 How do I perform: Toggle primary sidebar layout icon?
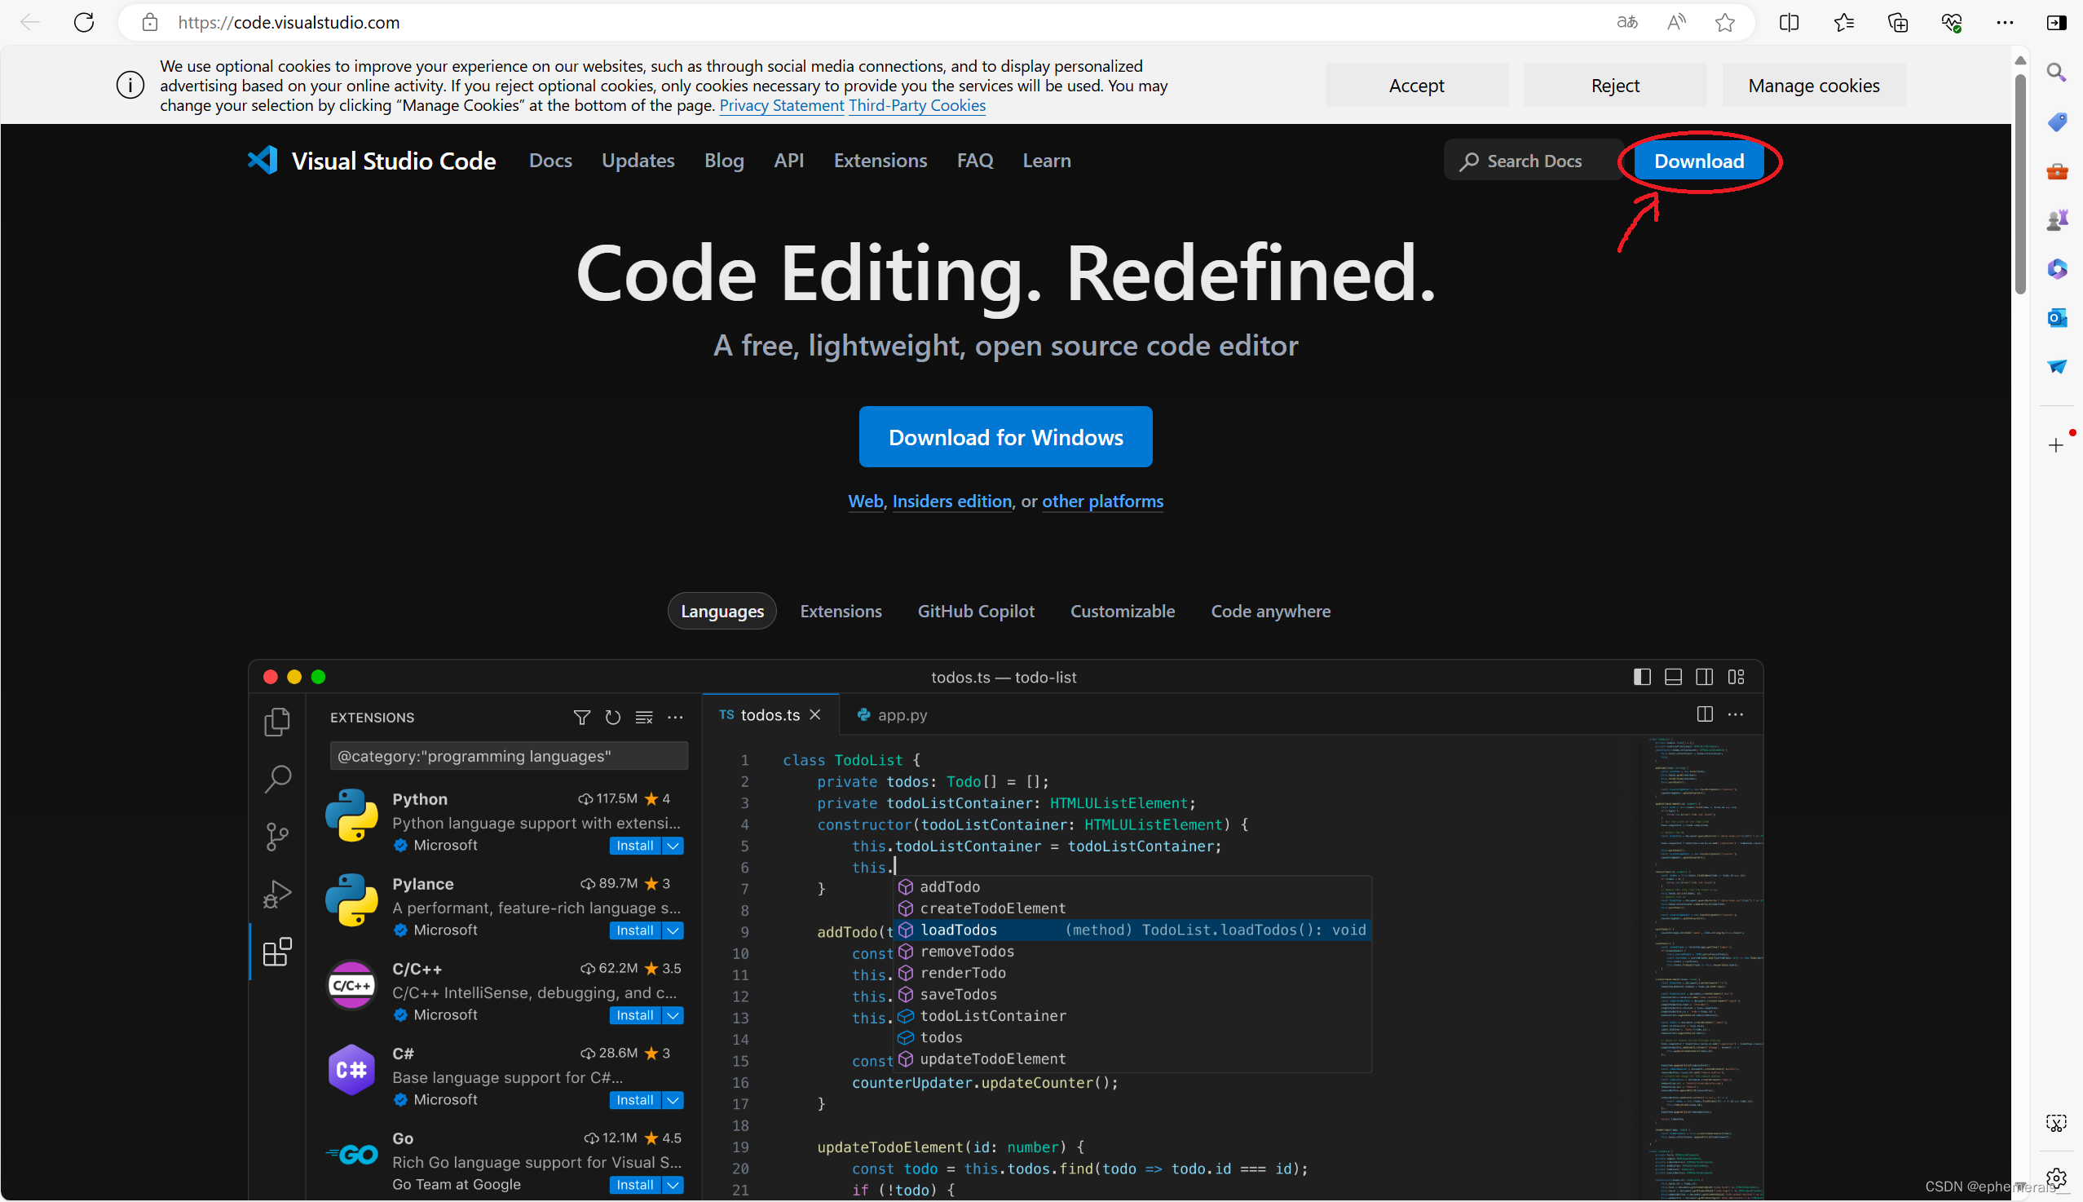point(1641,677)
